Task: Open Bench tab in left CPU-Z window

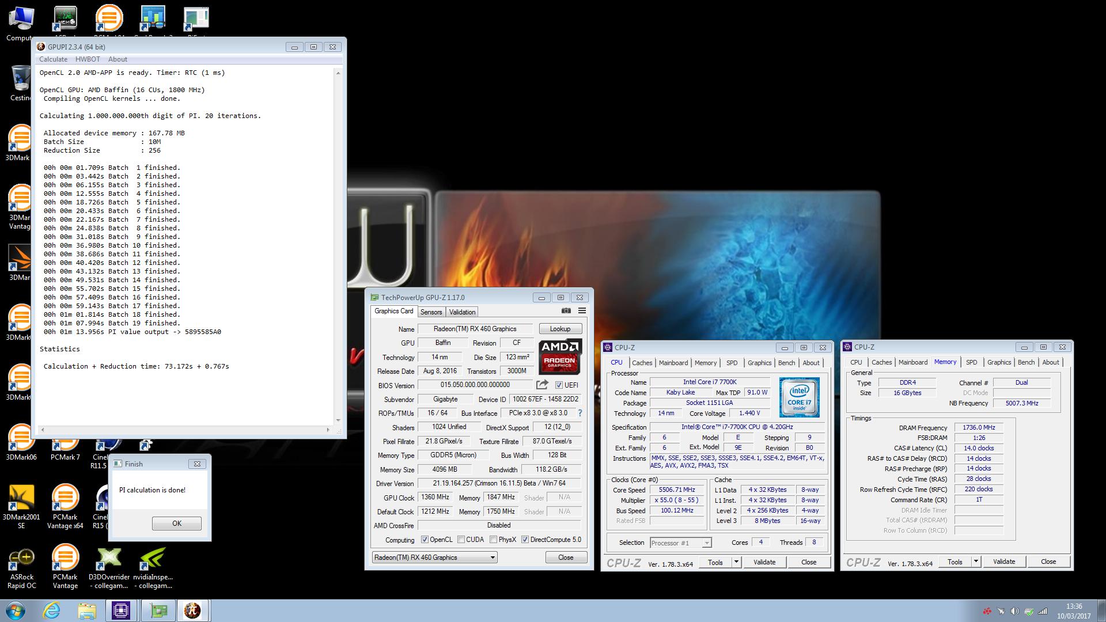Action: (x=786, y=363)
